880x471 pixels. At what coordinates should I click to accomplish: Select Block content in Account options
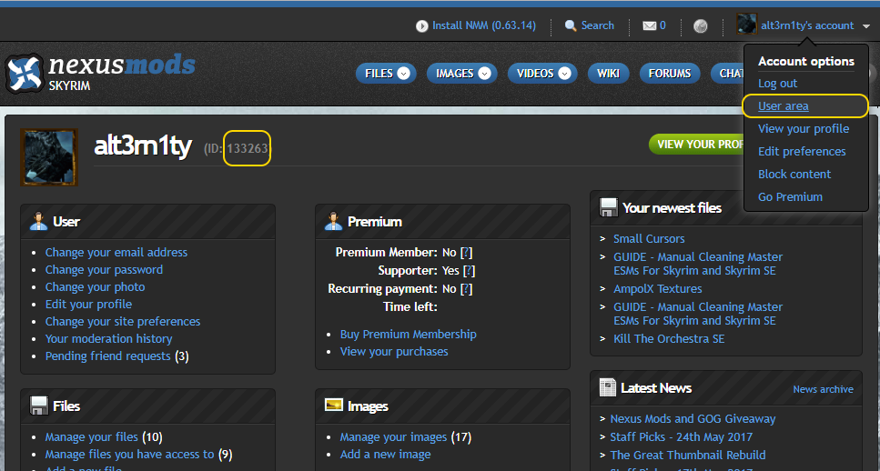coord(794,175)
